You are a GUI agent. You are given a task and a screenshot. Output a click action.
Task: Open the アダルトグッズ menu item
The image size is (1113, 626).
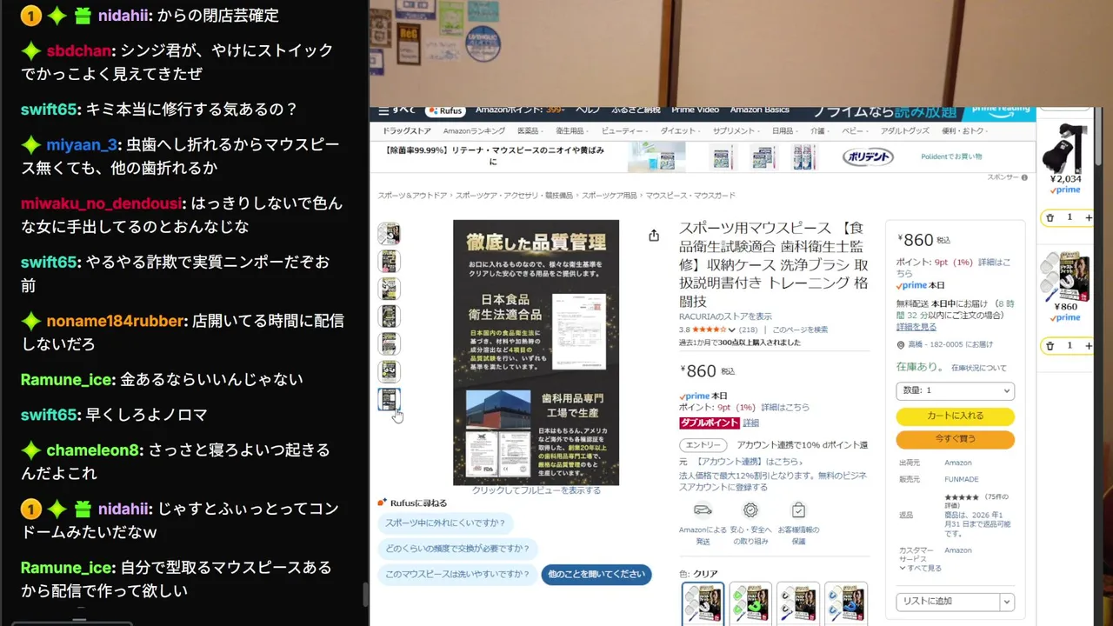[904, 130]
